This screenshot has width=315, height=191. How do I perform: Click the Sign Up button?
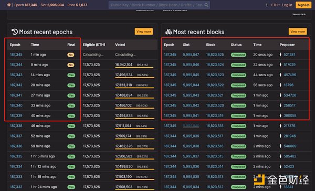coord(303,5)
